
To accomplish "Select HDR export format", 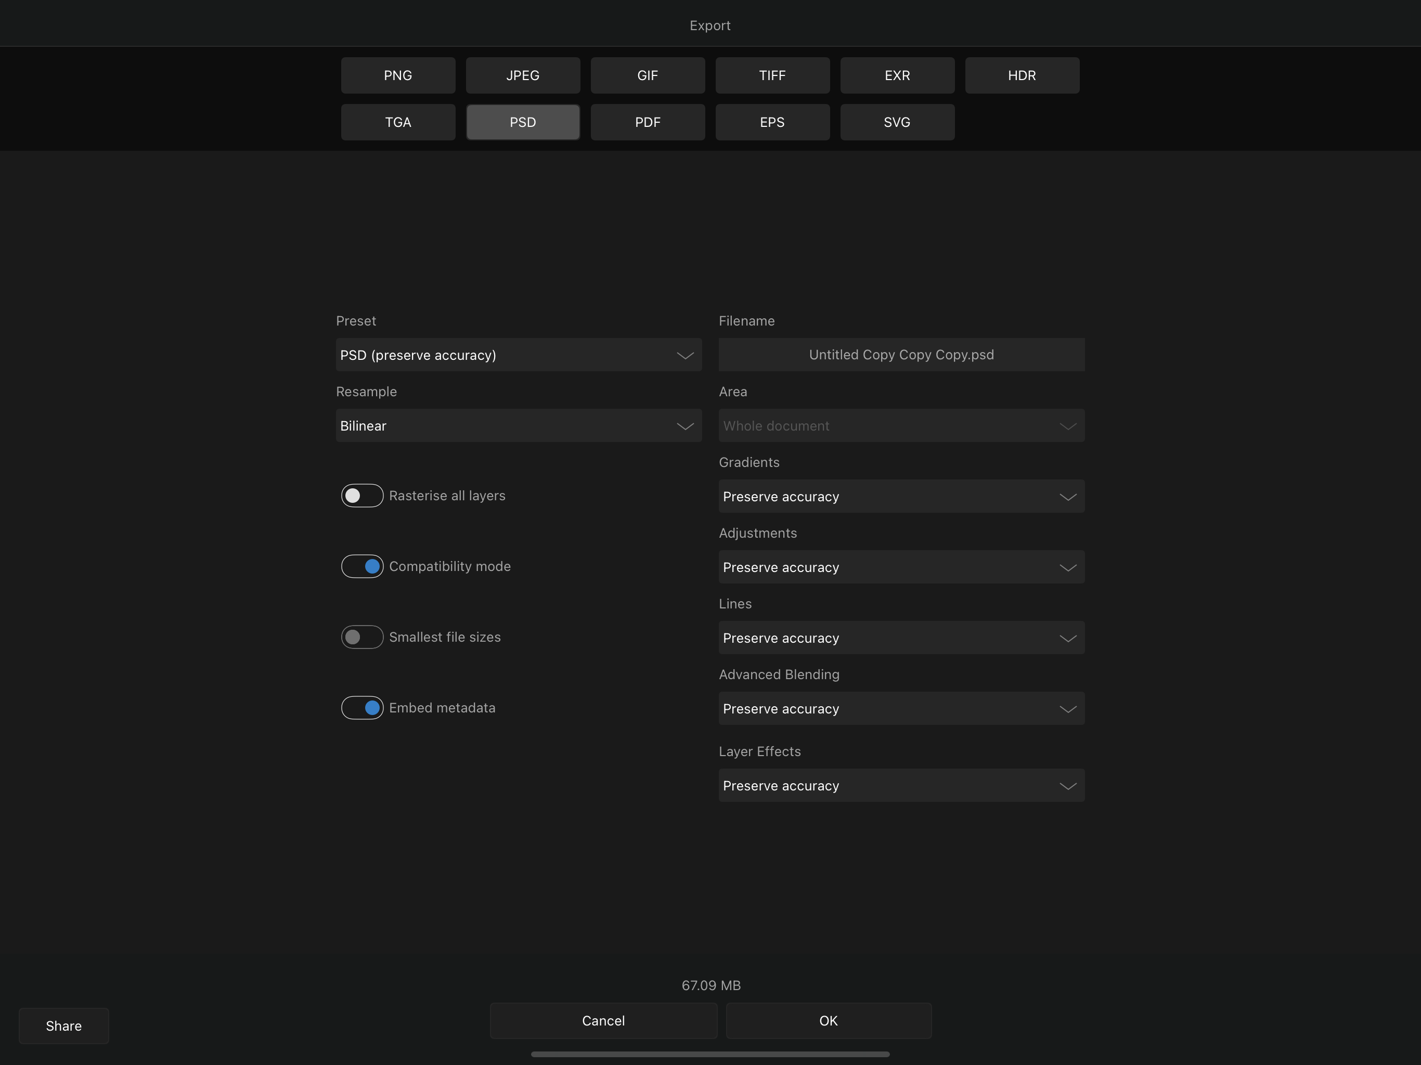I will click(1022, 75).
